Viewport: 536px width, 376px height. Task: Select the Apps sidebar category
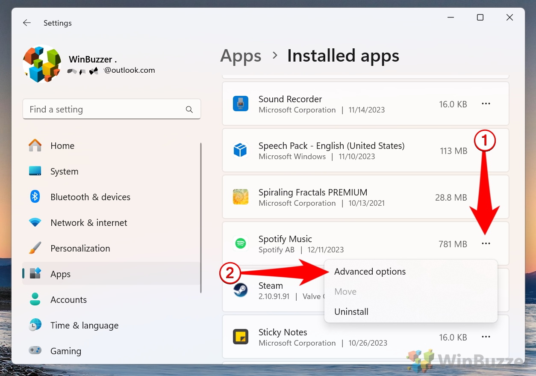112,274
